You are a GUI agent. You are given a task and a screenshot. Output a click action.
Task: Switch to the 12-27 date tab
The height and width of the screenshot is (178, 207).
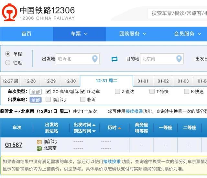10,81
